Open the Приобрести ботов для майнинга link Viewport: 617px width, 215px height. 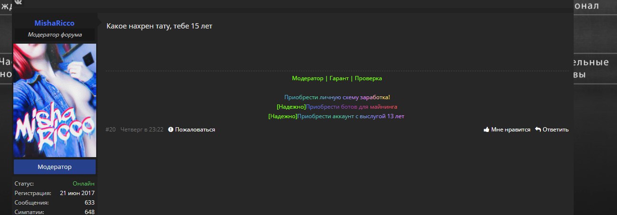pos(351,107)
